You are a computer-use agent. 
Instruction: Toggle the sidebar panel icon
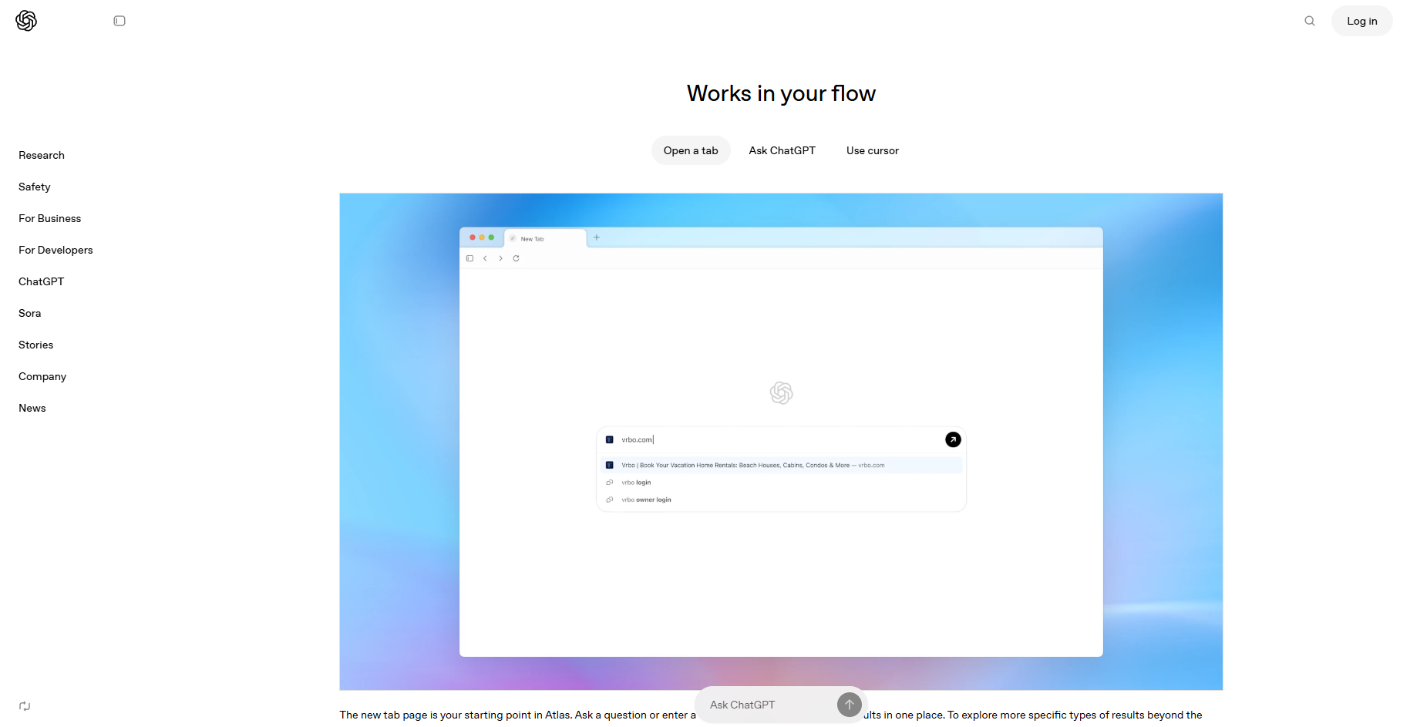[x=119, y=21]
